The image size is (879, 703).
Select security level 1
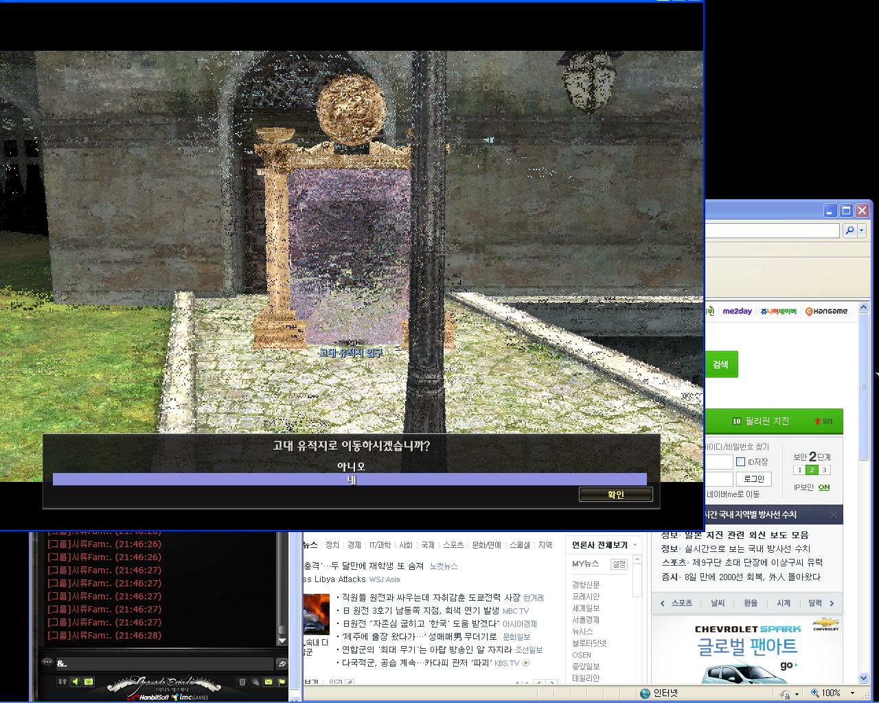pyautogui.click(x=799, y=470)
